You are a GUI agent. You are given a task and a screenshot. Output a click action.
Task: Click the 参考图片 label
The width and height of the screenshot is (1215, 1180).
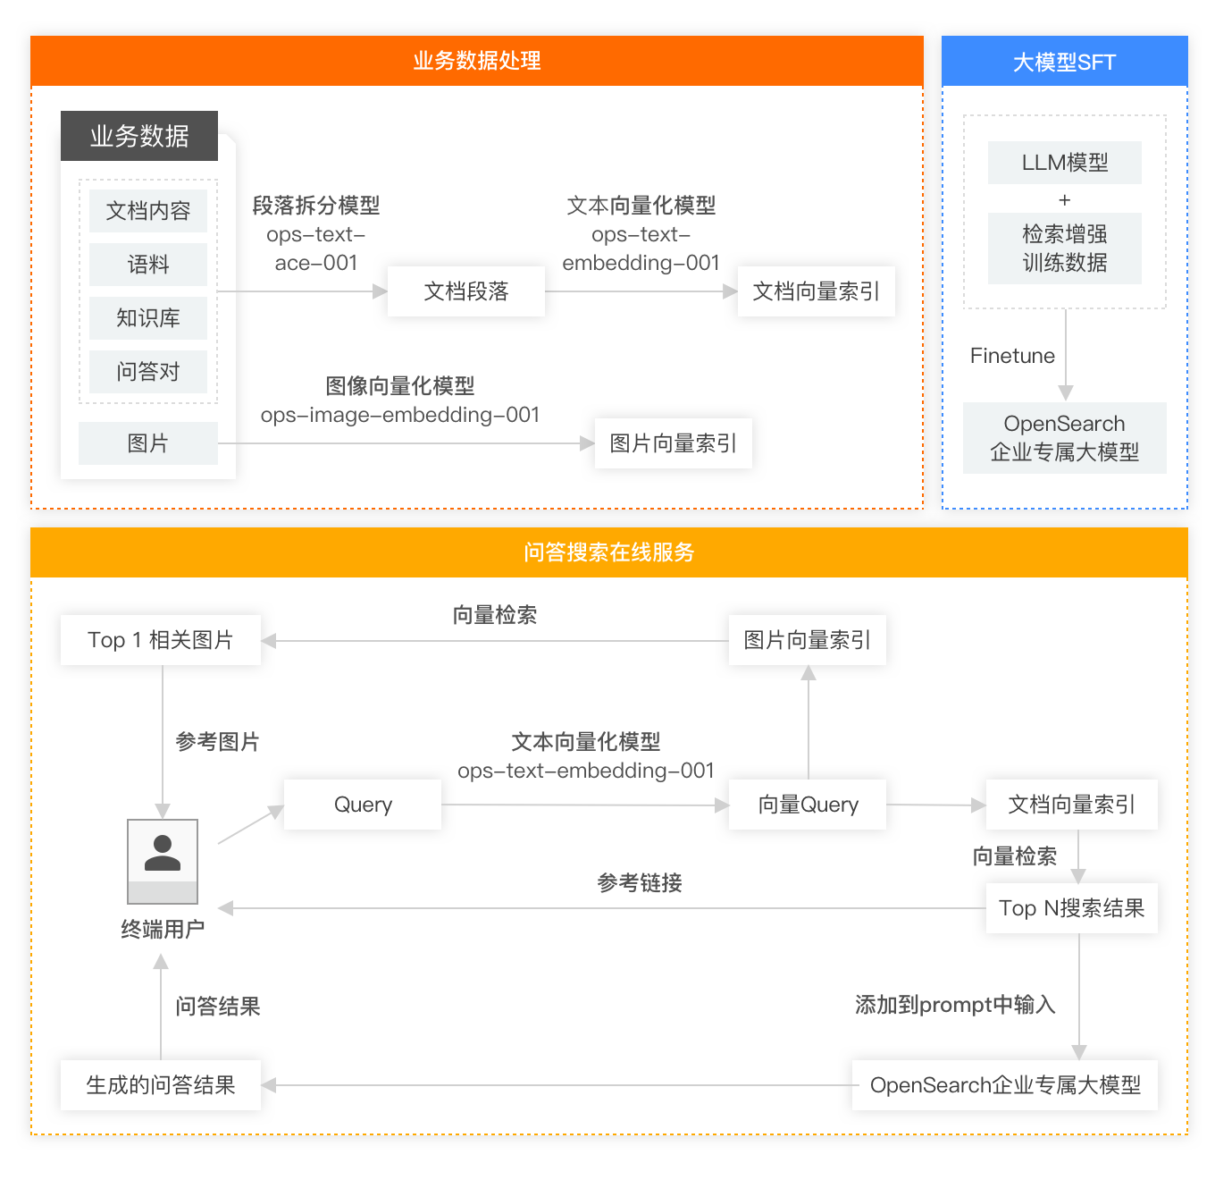click(x=218, y=742)
